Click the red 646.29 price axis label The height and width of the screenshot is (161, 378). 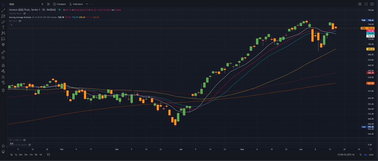click(370, 72)
